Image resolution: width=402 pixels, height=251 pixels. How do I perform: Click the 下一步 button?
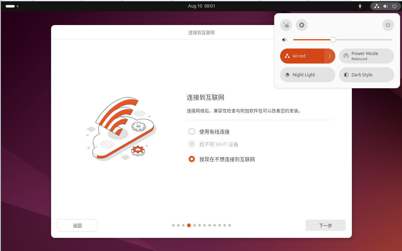pyautogui.click(x=326, y=225)
